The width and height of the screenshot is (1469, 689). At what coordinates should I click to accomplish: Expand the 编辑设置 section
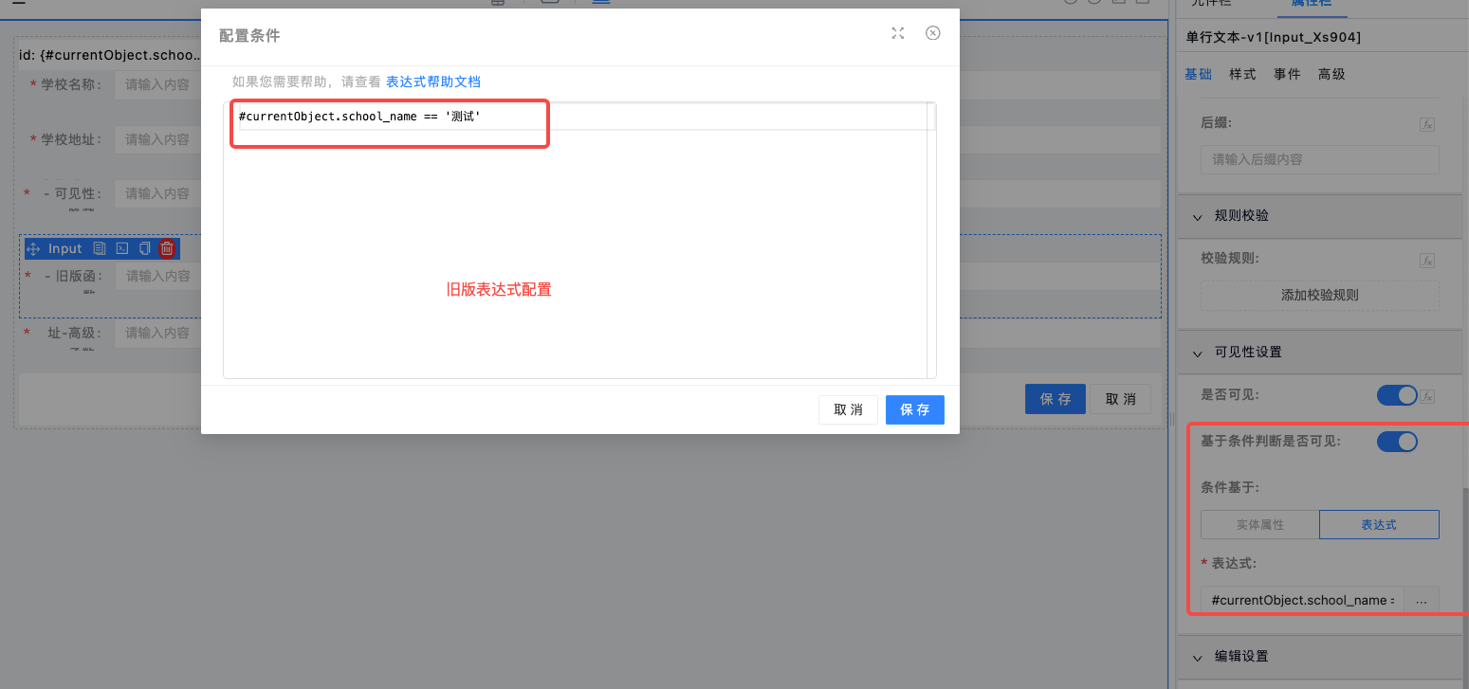point(1197,657)
